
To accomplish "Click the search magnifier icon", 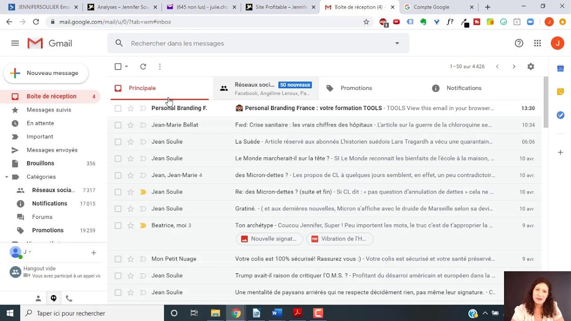I will click(x=119, y=43).
